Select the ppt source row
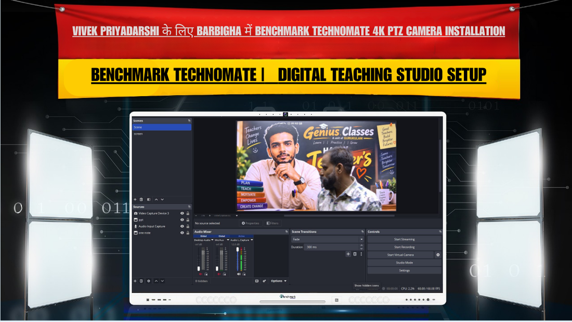 (162, 220)
